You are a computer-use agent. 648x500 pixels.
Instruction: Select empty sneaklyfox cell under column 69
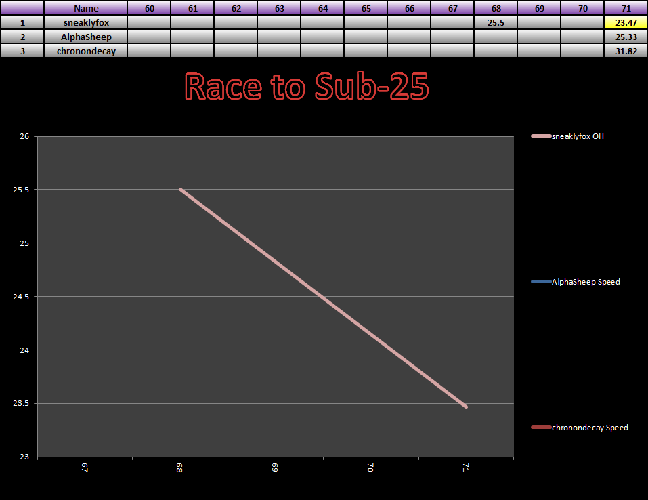pos(539,23)
